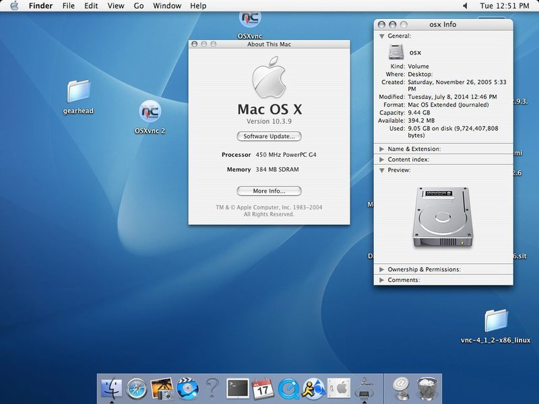Minimize the osx Info window

(x=393, y=24)
